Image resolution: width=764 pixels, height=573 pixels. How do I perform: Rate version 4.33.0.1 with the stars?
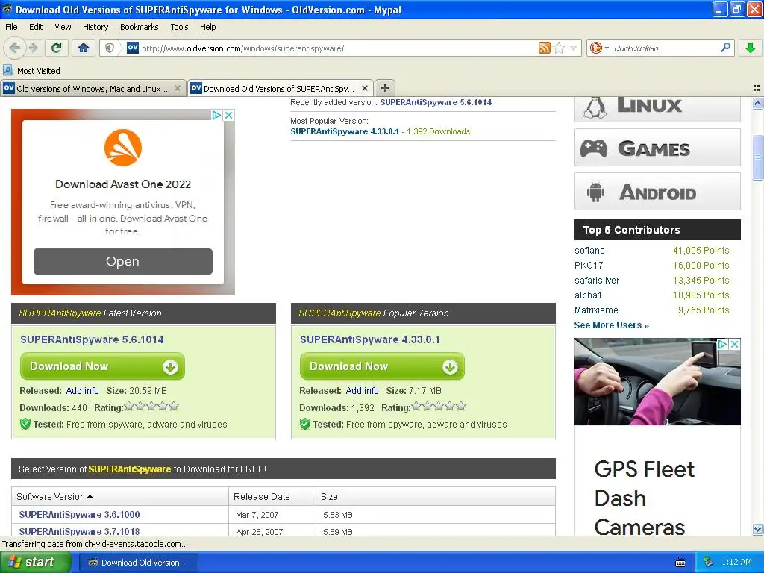pos(439,407)
